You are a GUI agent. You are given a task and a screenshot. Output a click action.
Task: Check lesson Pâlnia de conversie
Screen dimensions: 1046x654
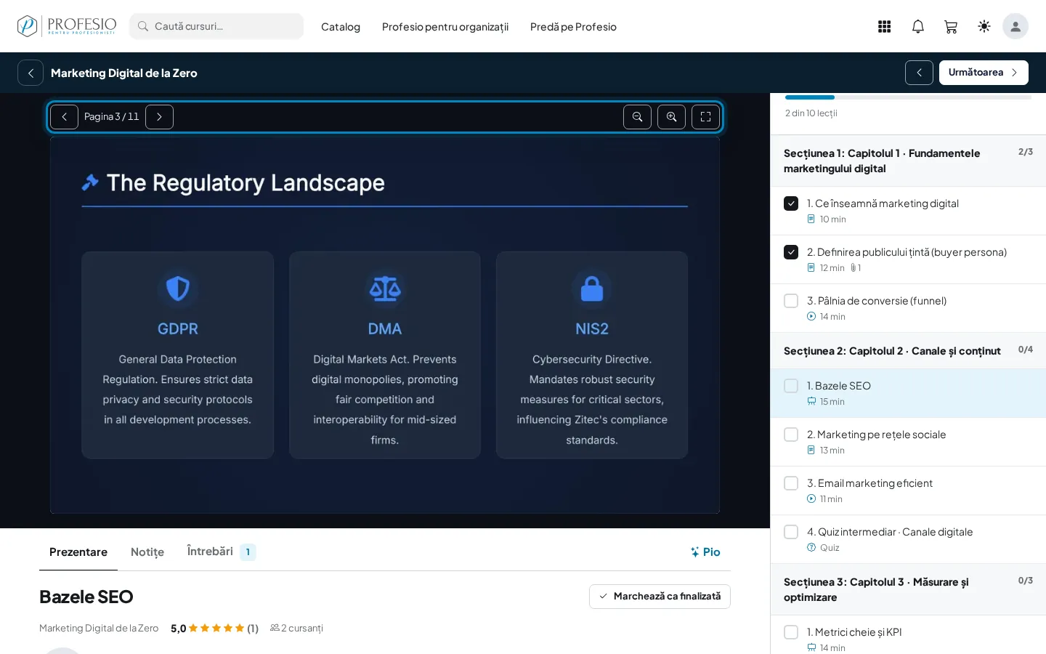click(791, 301)
